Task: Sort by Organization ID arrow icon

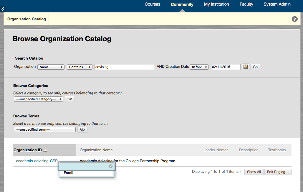Action: (x=45, y=150)
